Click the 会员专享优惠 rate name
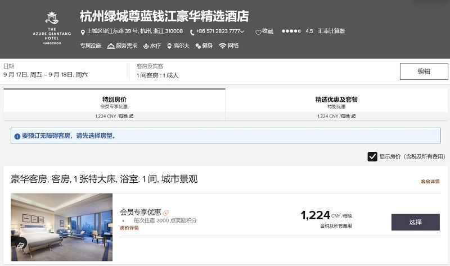This screenshot has height=266, width=450. point(140,213)
